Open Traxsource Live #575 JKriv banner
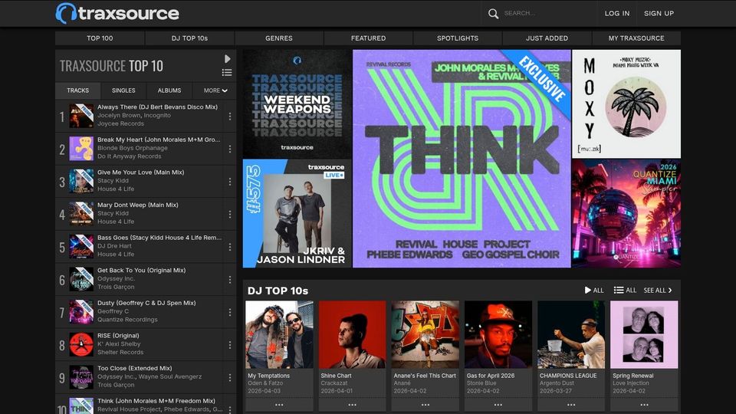 (297, 213)
